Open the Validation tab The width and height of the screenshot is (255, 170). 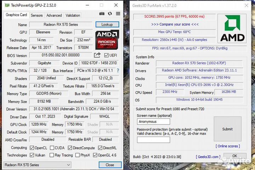[x=73, y=15]
